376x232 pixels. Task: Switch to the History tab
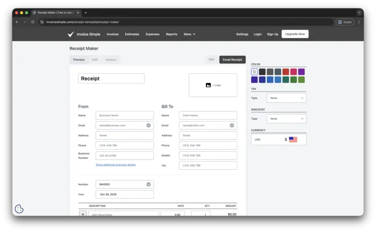(x=111, y=60)
